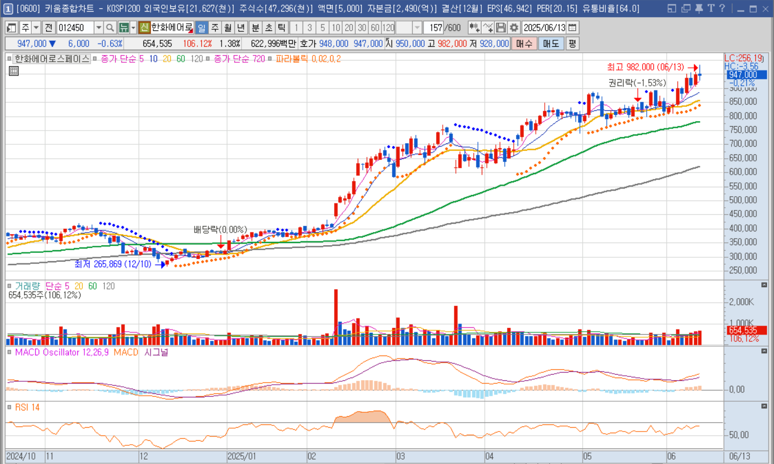Click the pin icon in title bar

point(698,8)
